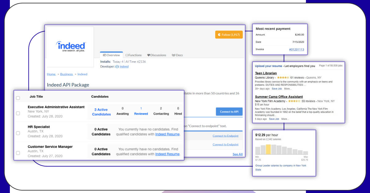Image resolution: width=370 pixels, height=193 pixels.
Task: Save the Summer Camp Office Assistant job
Action: click(274, 119)
